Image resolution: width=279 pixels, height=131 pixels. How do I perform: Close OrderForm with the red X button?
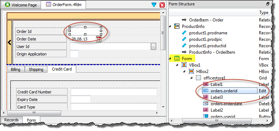pos(162,5)
